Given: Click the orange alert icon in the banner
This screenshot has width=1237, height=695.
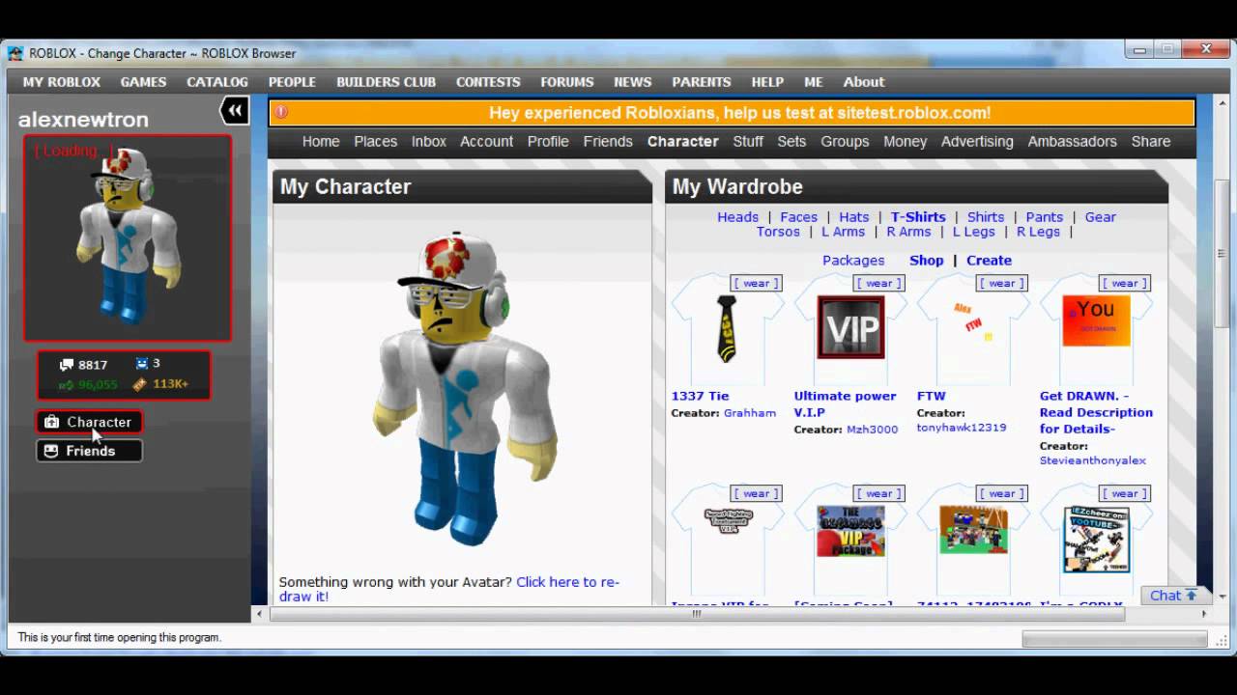Looking at the screenshot, I should point(281,112).
